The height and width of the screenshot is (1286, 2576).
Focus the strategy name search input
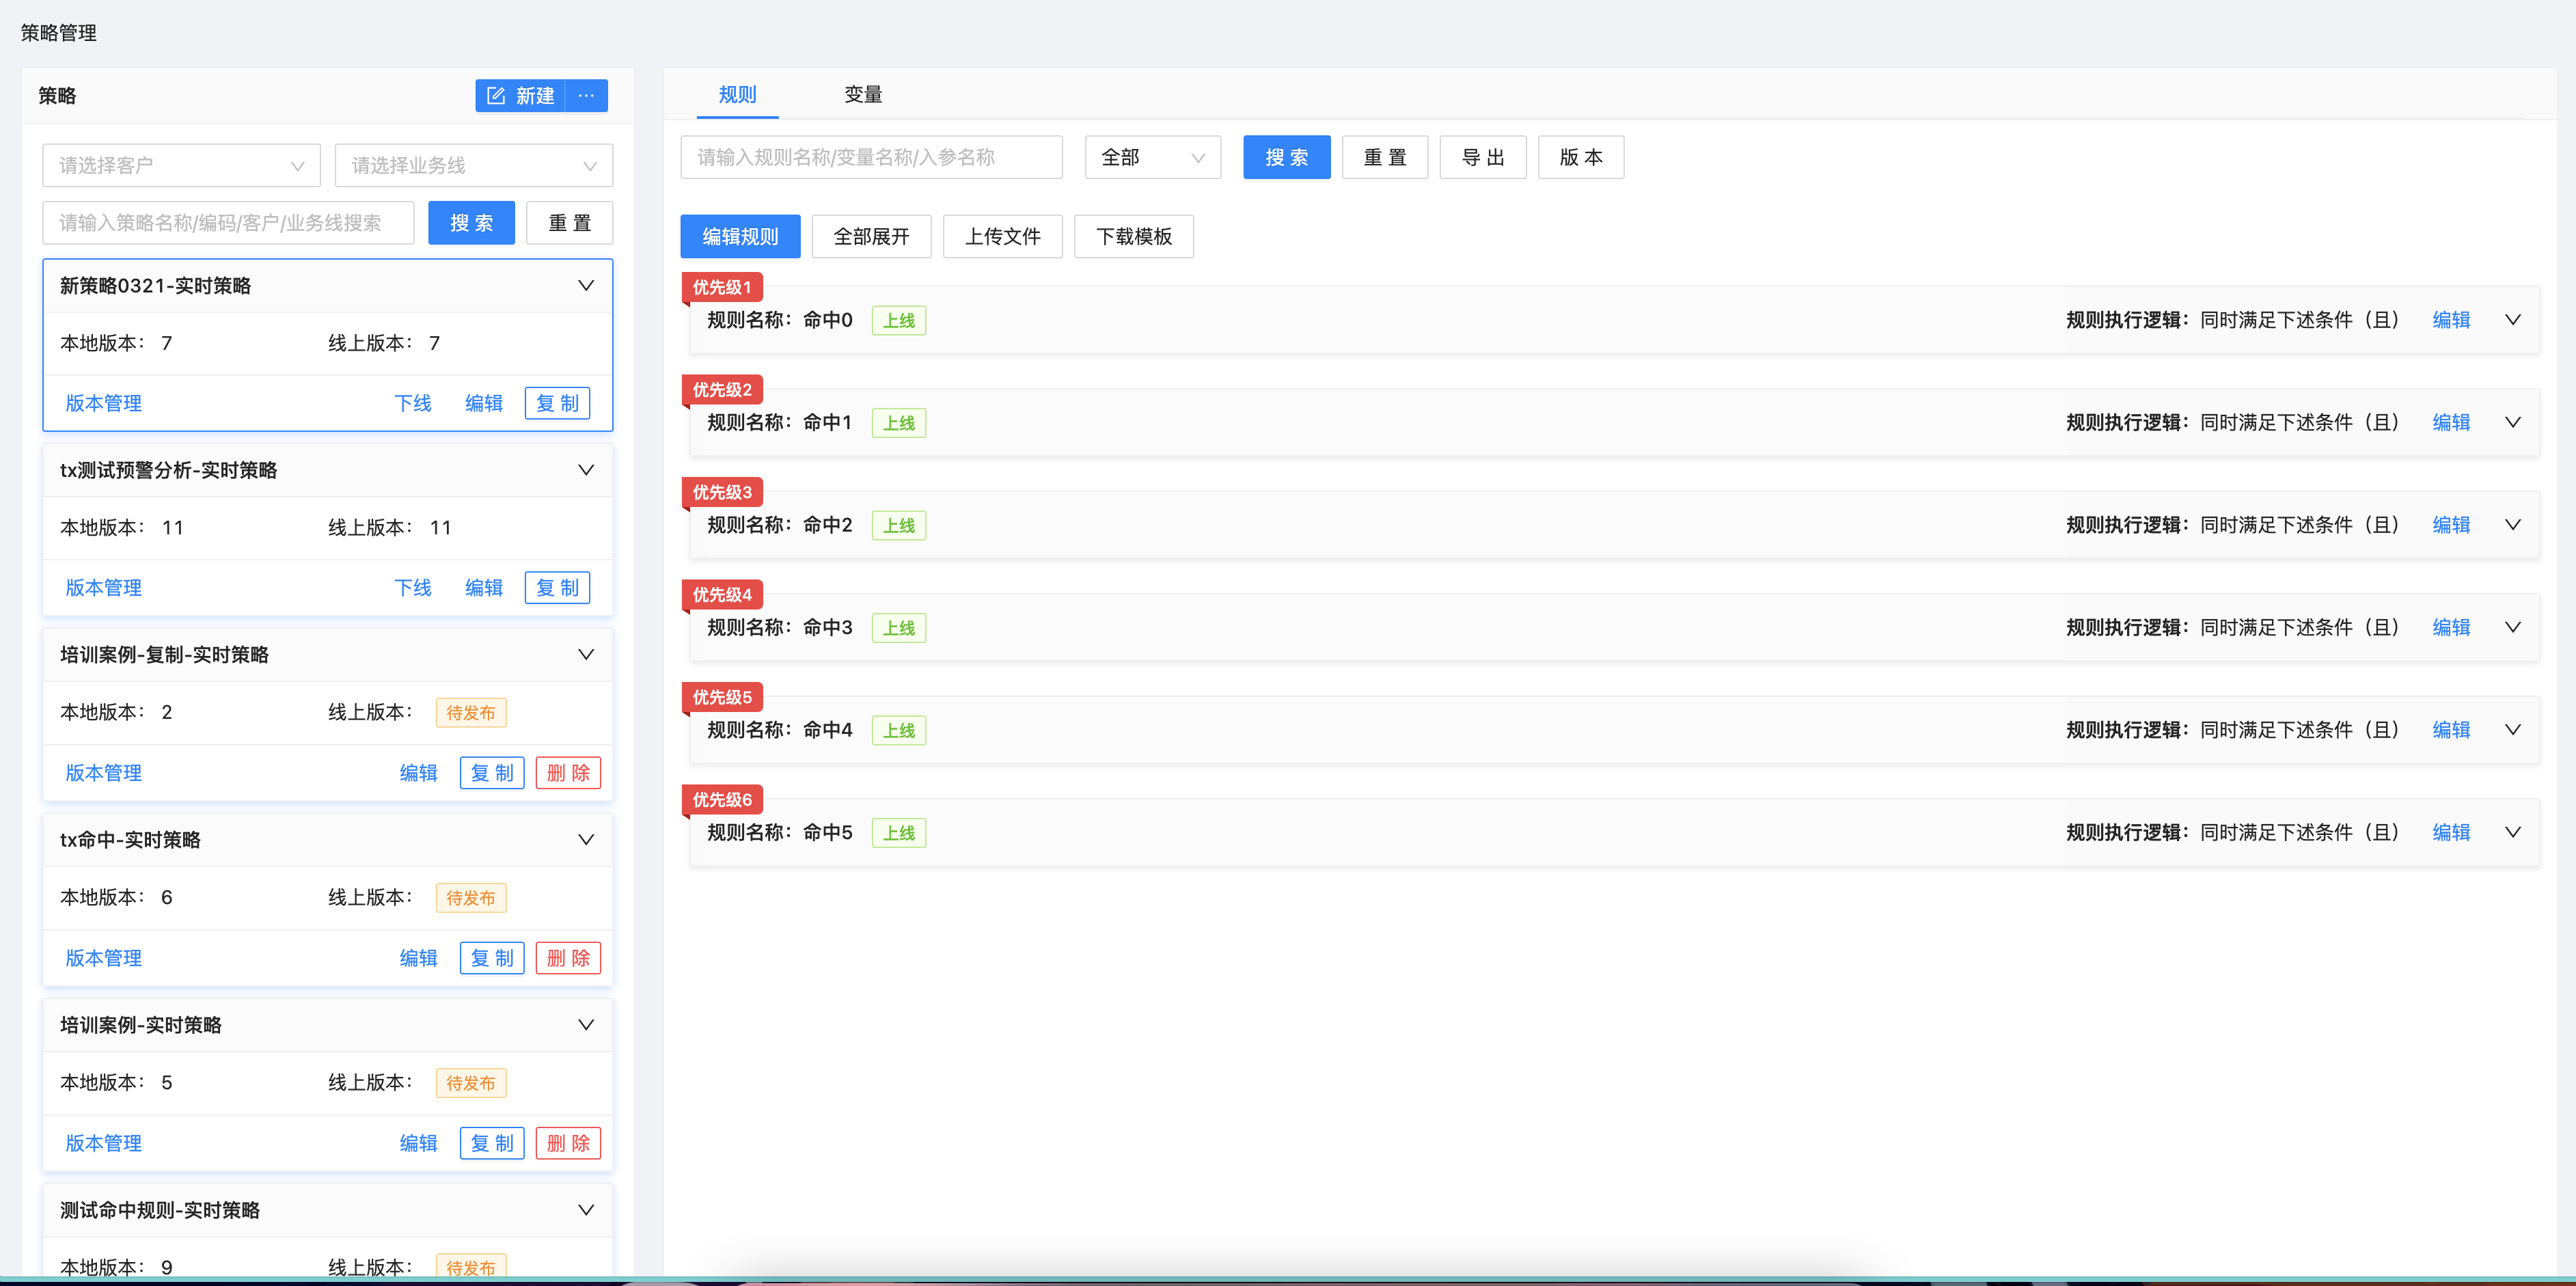(x=228, y=223)
